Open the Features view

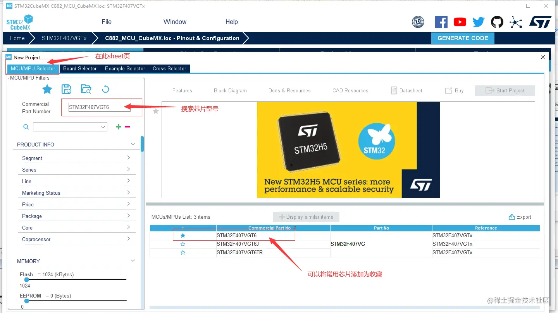point(182,90)
